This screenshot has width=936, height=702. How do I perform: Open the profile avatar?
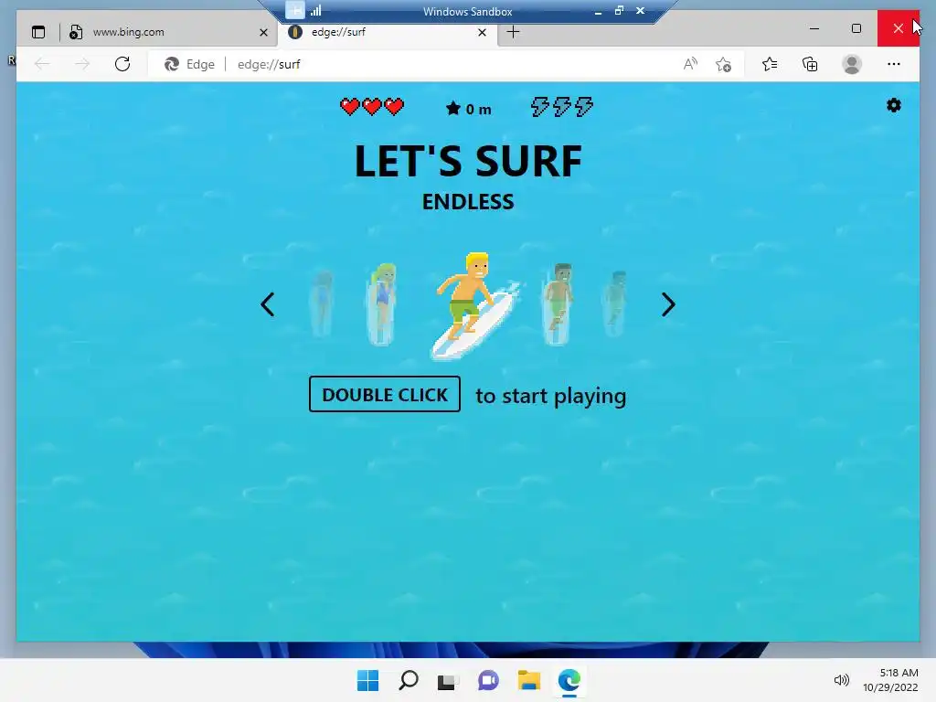[x=852, y=64]
